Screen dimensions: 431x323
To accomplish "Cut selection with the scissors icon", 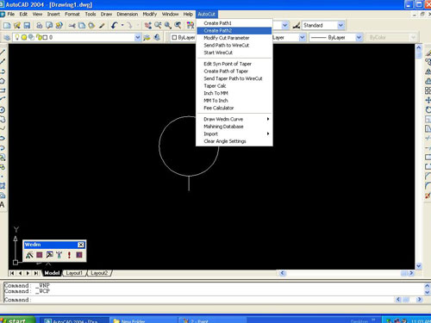I will click(72, 26).
